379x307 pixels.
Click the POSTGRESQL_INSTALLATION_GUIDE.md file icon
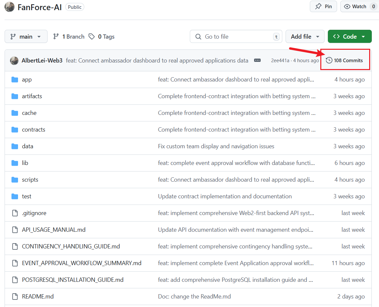[15, 280]
